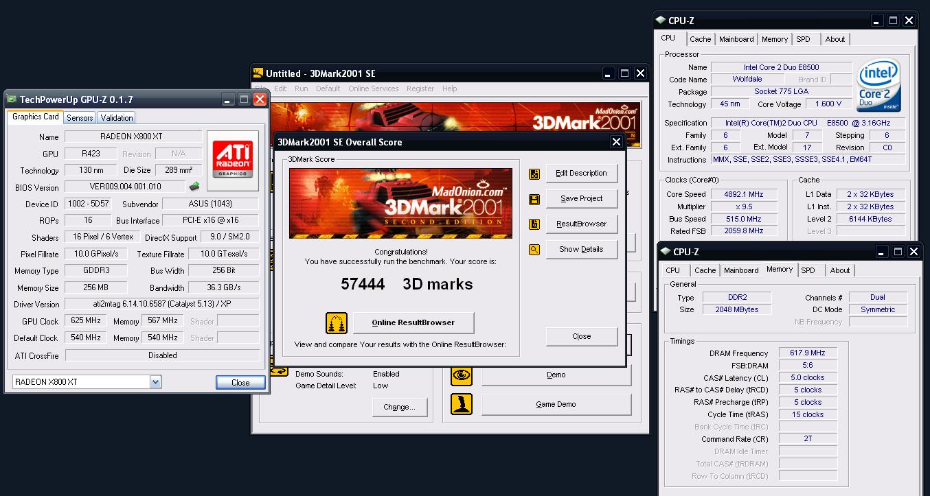Switch to the GPU-Z Sensors tab
This screenshot has height=496, width=930.
click(80, 118)
